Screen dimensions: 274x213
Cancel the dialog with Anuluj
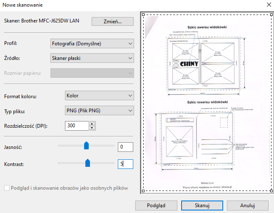click(247, 206)
